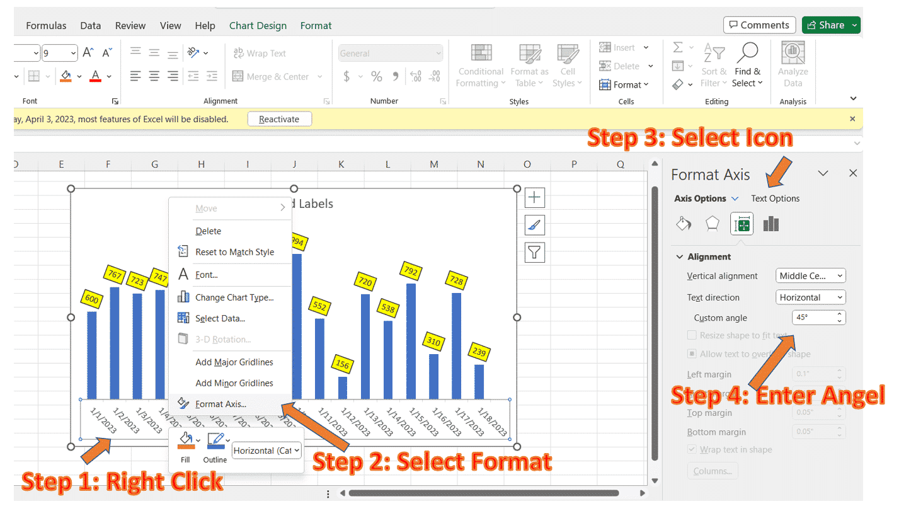This screenshot has height=511, width=899.
Task: Select Chart Elements plus icon beside chart
Action: (x=534, y=197)
